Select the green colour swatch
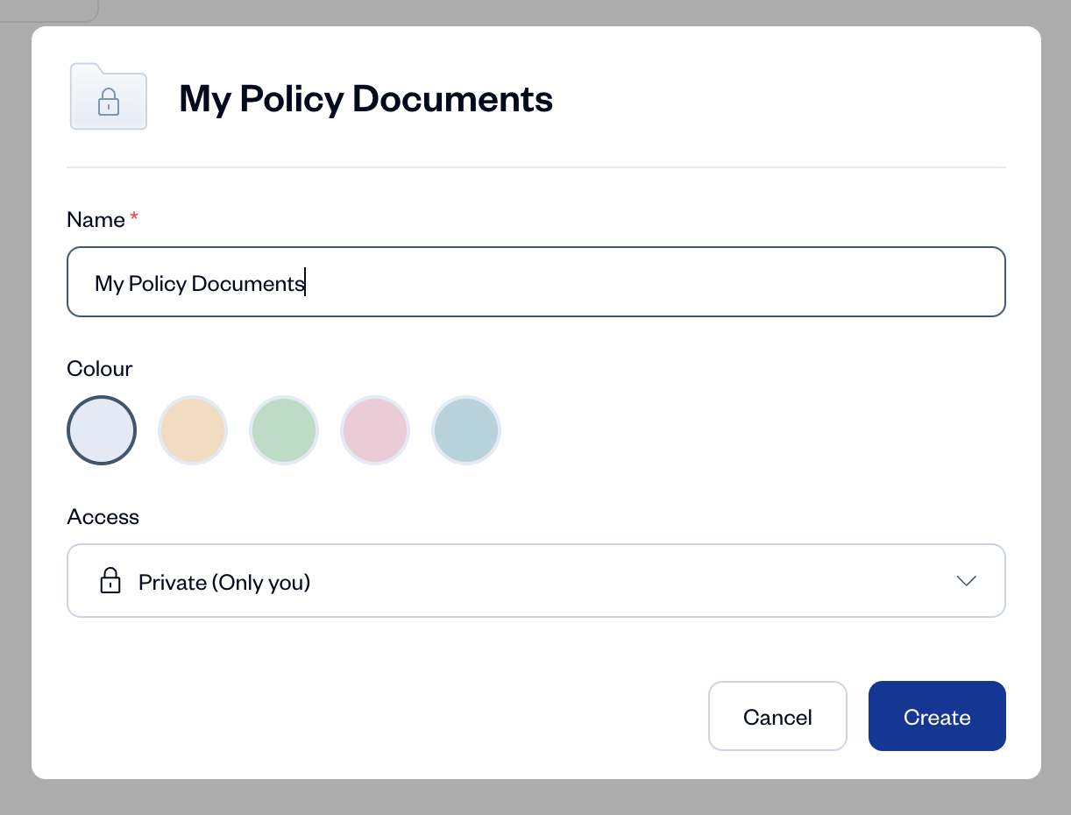 [x=284, y=430]
